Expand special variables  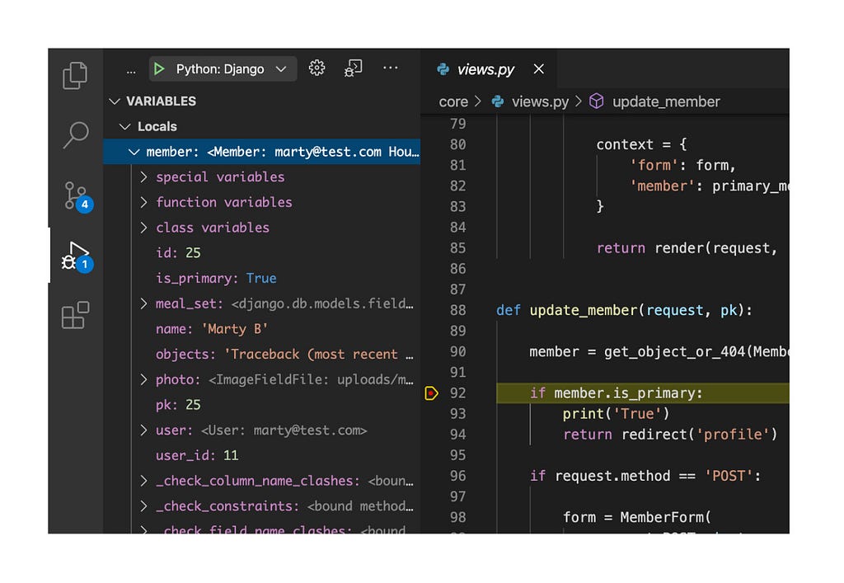pyautogui.click(x=143, y=176)
